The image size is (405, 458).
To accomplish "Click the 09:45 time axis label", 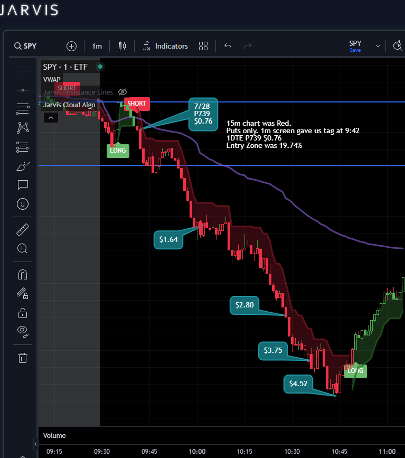I will point(149,452).
